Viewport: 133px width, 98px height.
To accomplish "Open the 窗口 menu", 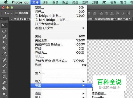I will point(123,2).
